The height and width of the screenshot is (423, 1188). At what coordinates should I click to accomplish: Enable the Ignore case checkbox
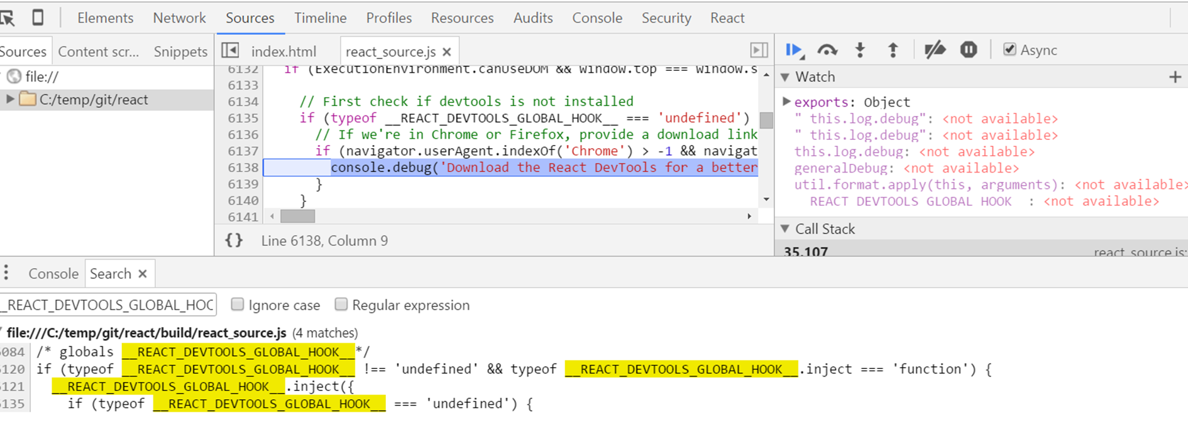[237, 304]
